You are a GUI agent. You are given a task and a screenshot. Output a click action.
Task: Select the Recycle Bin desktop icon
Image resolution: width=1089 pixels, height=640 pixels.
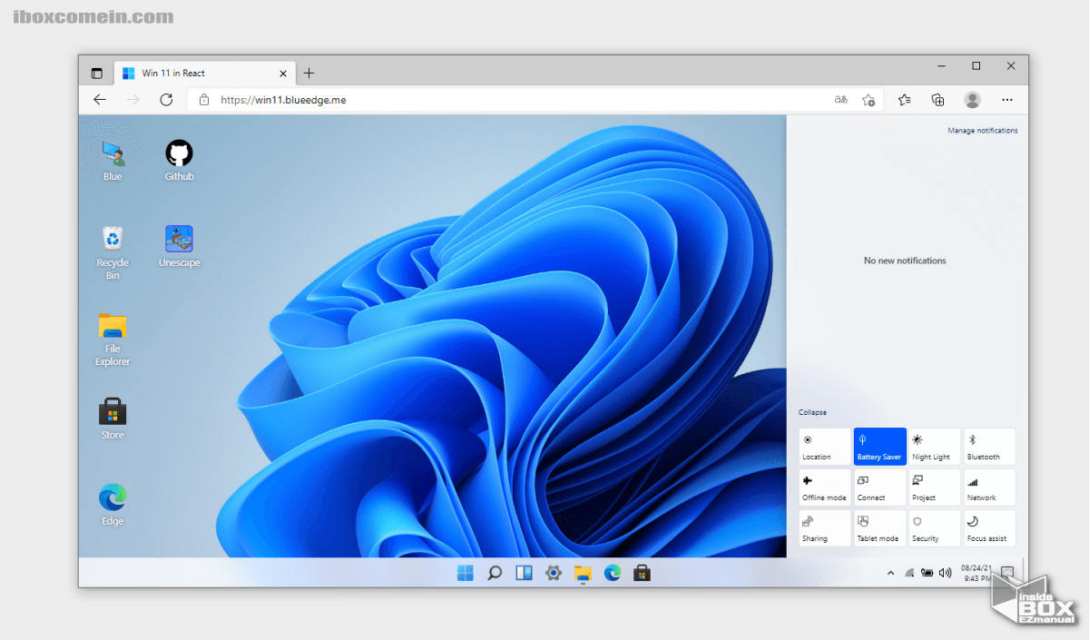tap(113, 240)
